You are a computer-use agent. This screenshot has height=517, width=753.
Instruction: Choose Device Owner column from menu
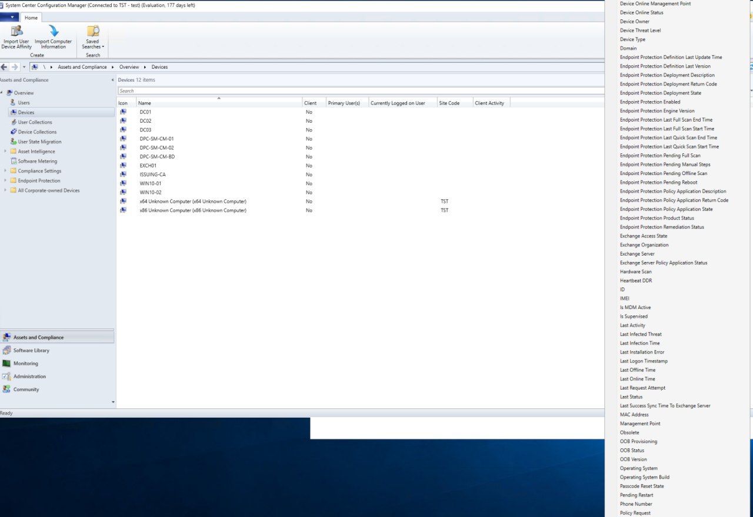click(635, 21)
